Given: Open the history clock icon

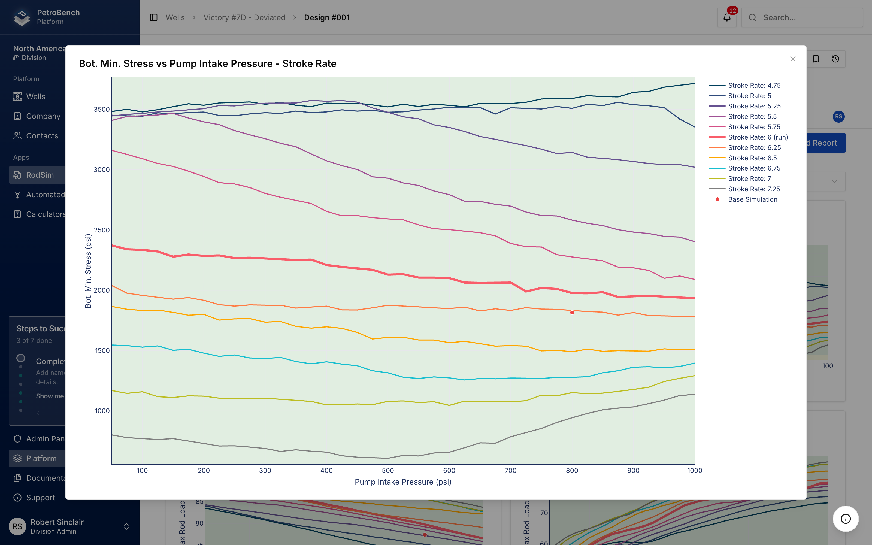Looking at the screenshot, I should [835, 59].
